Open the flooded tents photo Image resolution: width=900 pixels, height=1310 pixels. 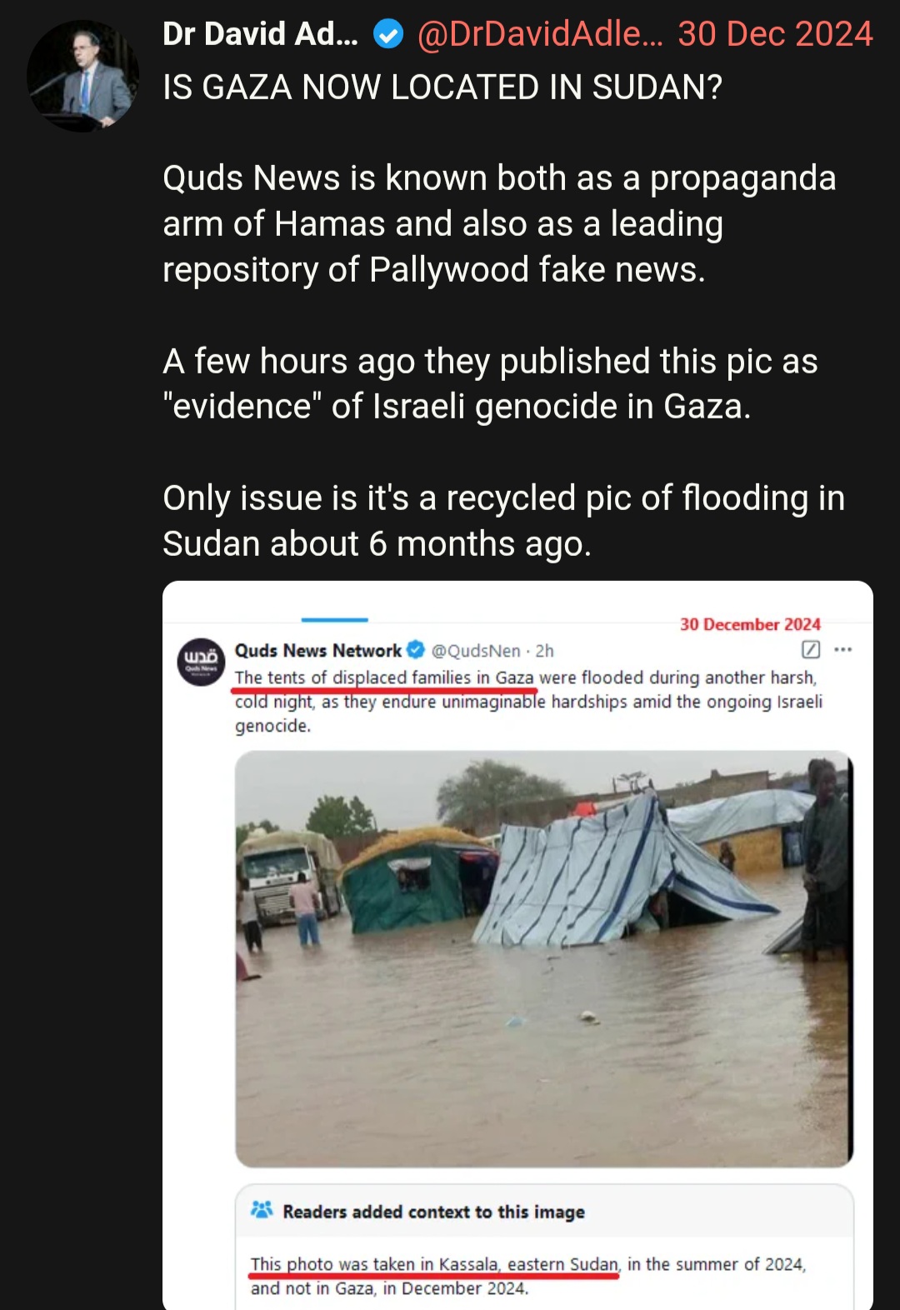coord(544,958)
